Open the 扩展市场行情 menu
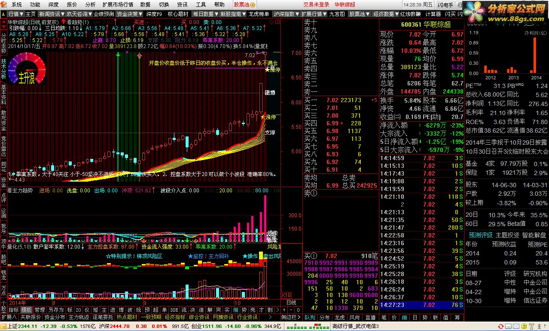549x331 pixels. [x=117, y=4]
